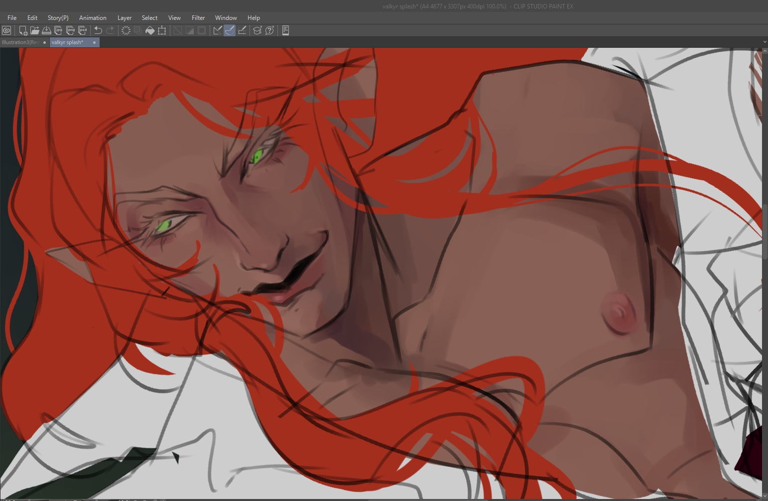Toggle Snap to Special Ruler

click(x=230, y=30)
